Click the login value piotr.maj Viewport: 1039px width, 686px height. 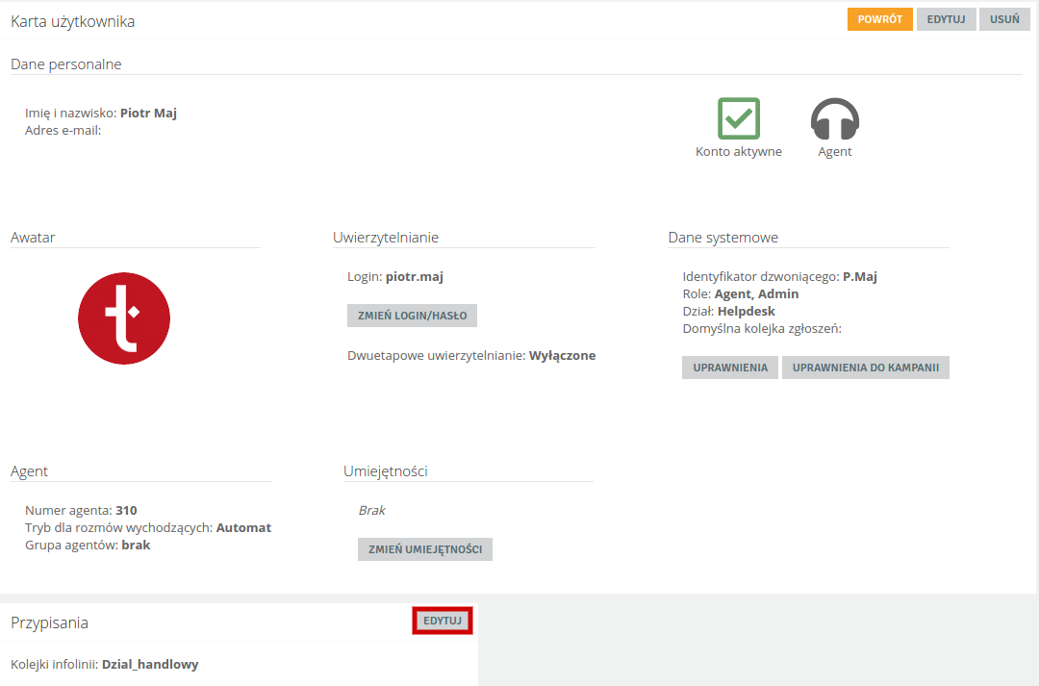(414, 276)
